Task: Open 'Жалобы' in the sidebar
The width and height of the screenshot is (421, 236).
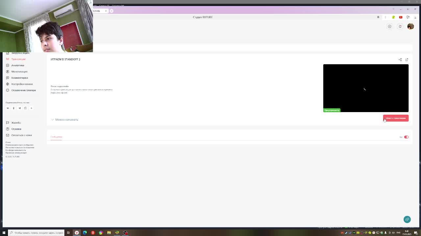Action: 16,123
